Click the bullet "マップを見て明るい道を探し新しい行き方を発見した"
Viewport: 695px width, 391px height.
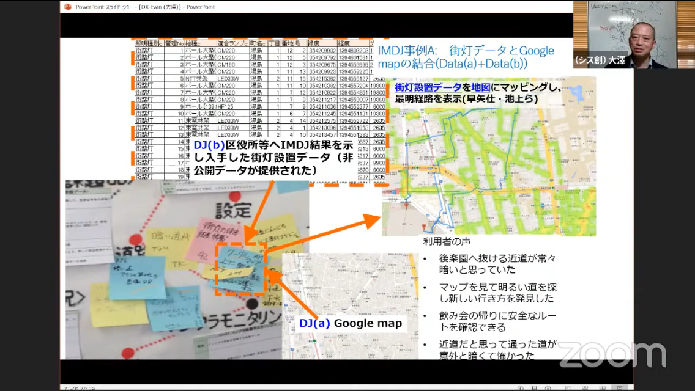pos(498,293)
